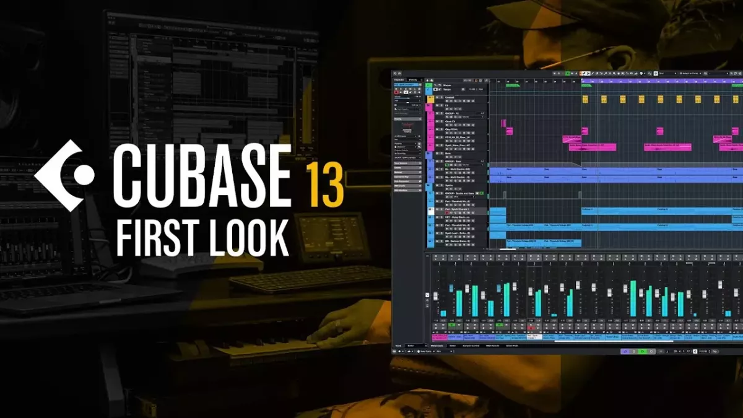Click the Stop button in transport bar
This screenshot has height=418, width=743.
pyautogui.click(x=634, y=351)
